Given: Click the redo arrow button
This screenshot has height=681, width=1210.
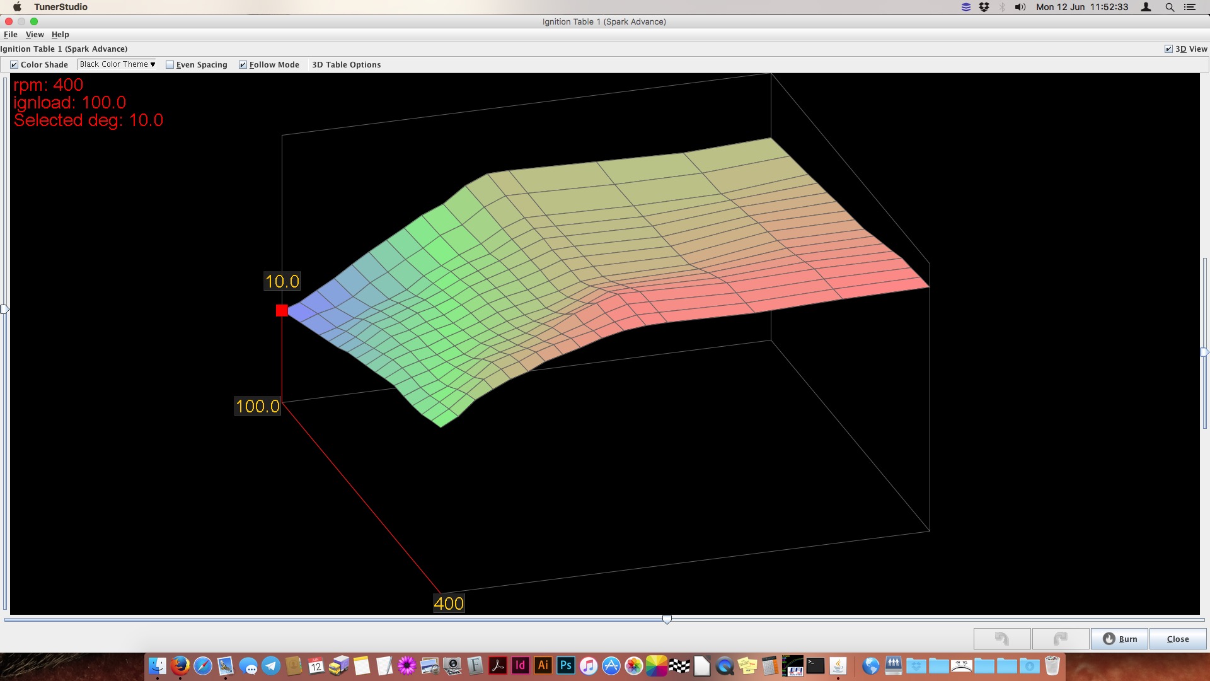Looking at the screenshot, I should pyautogui.click(x=1061, y=639).
